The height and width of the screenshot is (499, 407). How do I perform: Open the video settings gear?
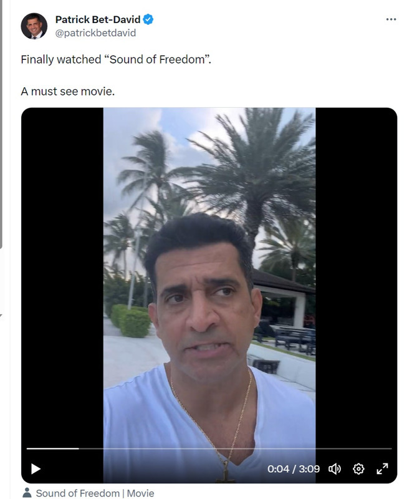click(358, 469)
